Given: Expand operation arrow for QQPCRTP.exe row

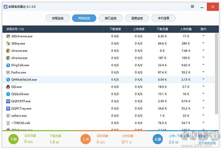Looking at the screenshot, I should point(203,101).
